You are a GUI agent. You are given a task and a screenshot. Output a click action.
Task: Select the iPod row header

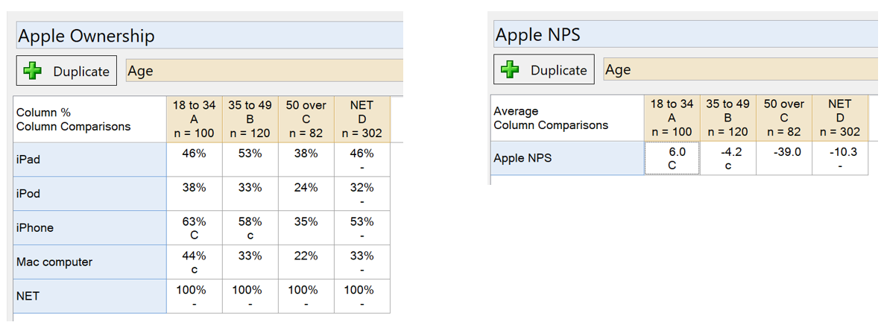[x=90, y=194]
